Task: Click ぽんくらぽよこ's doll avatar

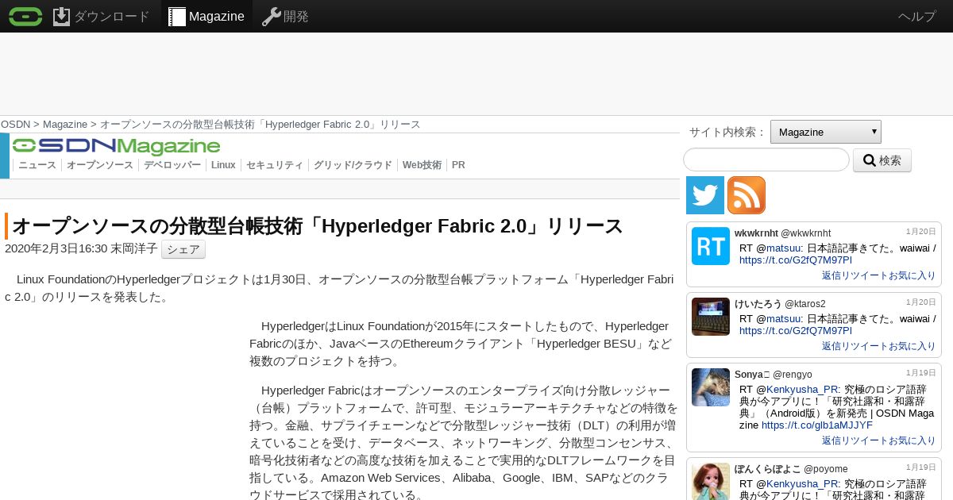Action: tap(711, 481)
